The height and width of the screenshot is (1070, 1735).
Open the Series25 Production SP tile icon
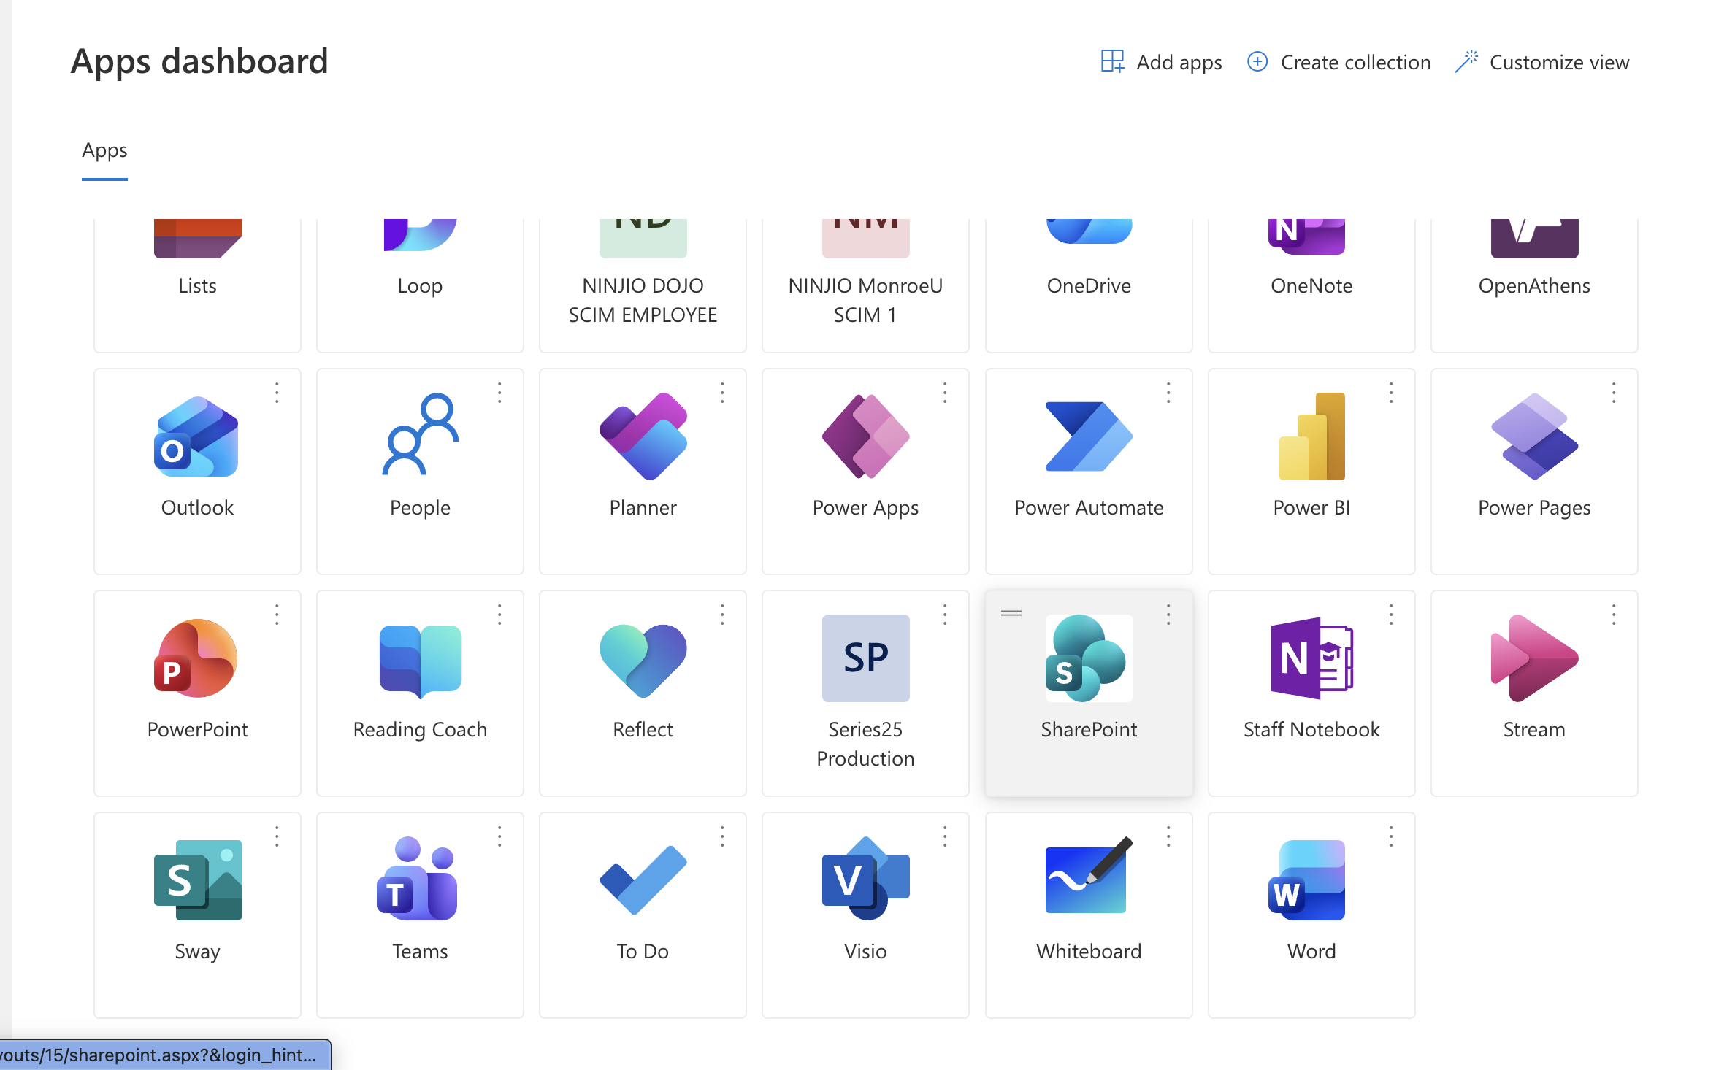(x=865, y=658)
